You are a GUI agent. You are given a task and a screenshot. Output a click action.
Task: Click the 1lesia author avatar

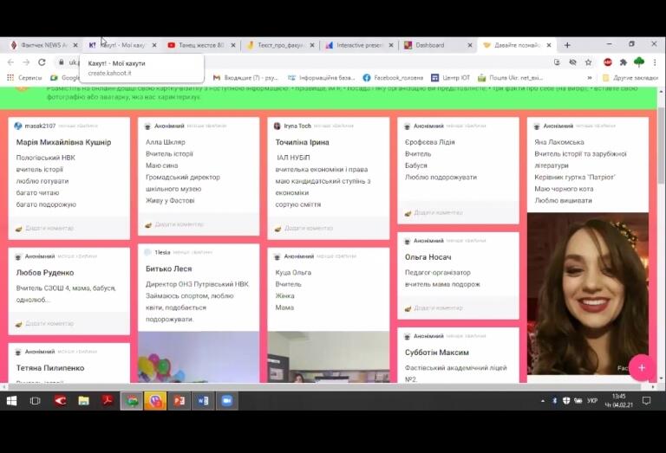tap(147, 252)
